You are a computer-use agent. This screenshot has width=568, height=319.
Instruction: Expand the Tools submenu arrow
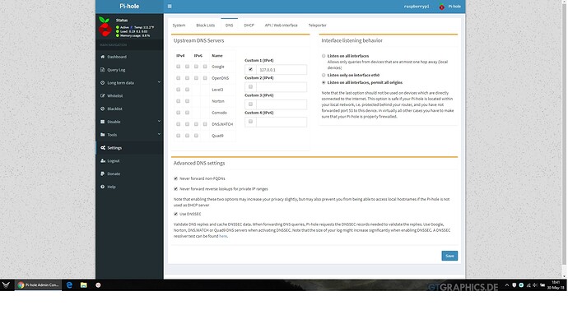click(159, 135)
